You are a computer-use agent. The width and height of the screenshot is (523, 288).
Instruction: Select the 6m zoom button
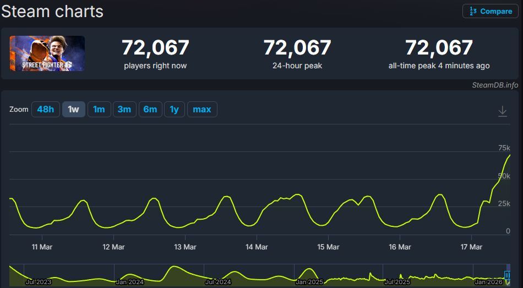150,110
